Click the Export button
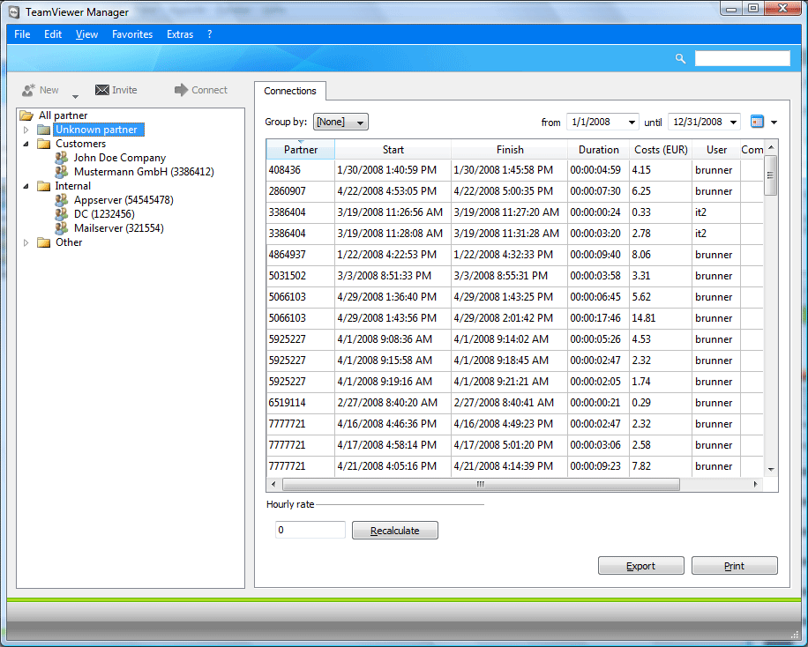The image size is (808, 647). point(640,566)
